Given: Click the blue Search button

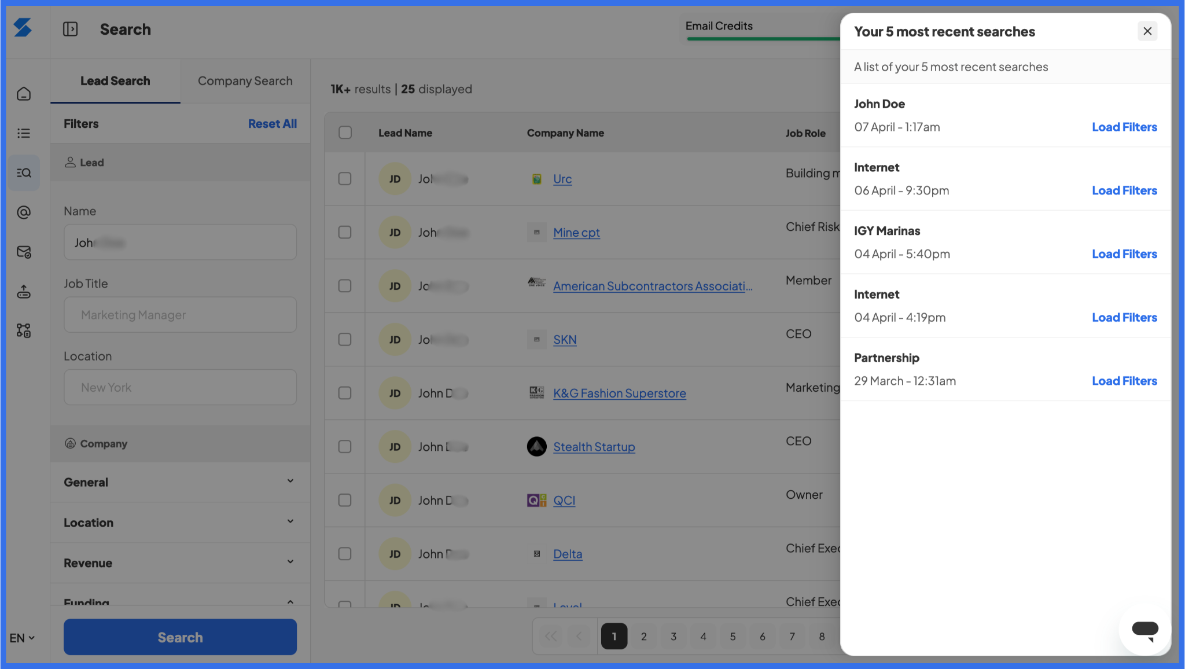Looking at the screenshot, I should point(180,637).
